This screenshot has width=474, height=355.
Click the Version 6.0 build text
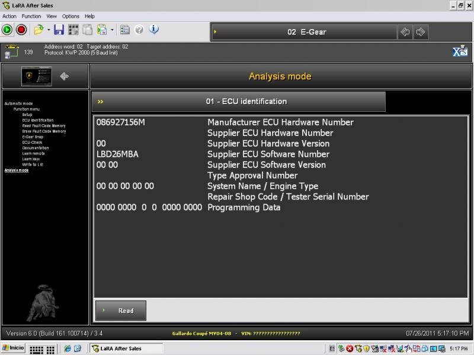(55, 334)
